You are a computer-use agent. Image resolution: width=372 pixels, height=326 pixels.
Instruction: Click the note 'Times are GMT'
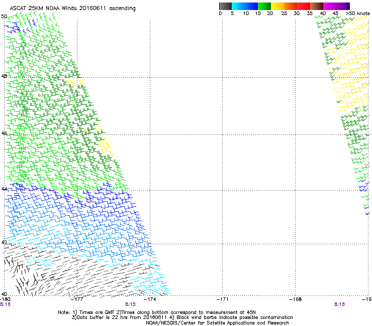coord(97,312)
